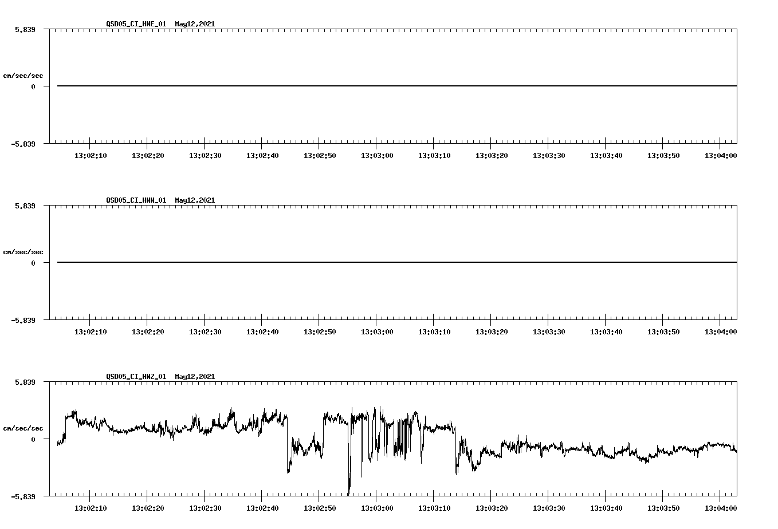778x529 pixels.
Task: Click the cm/sec/sec axis label on HNE plot
Action: [x=24, y=75]
